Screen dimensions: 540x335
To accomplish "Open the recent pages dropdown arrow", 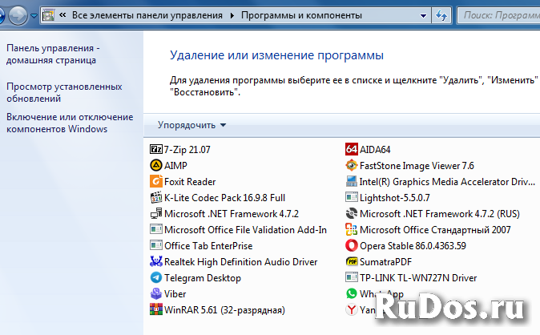I will 34,16.
